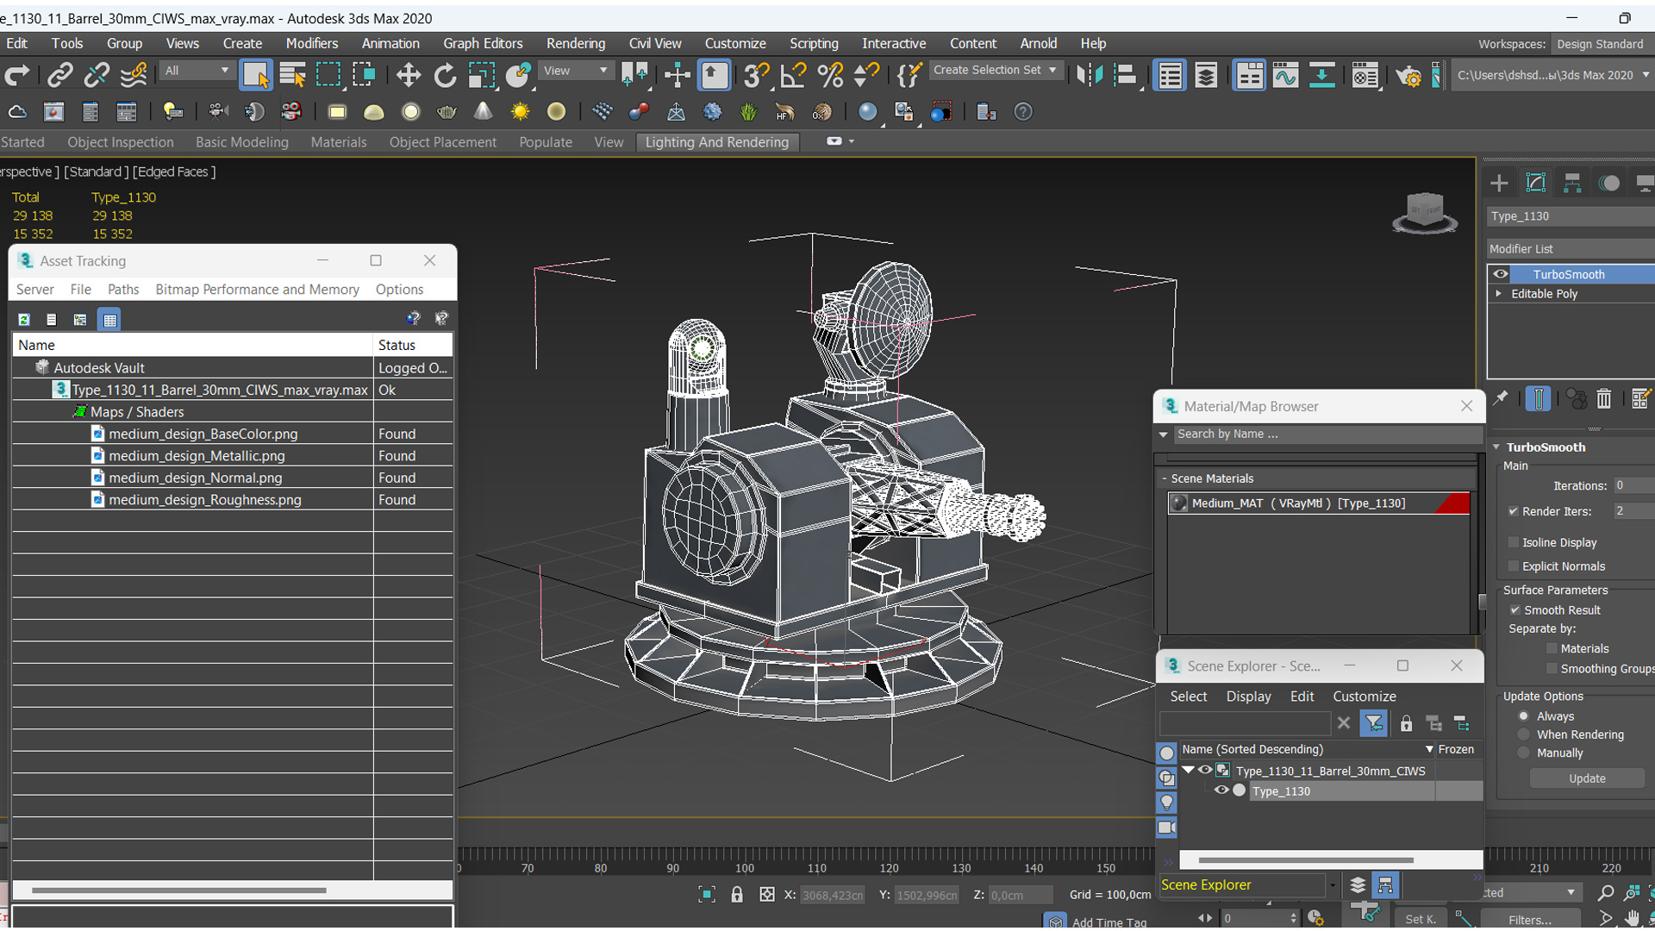Open Paths menu in Asset Tracking
Viewport: 1655px width, 931px height.
pyautogui.click(x=123, y=290)
